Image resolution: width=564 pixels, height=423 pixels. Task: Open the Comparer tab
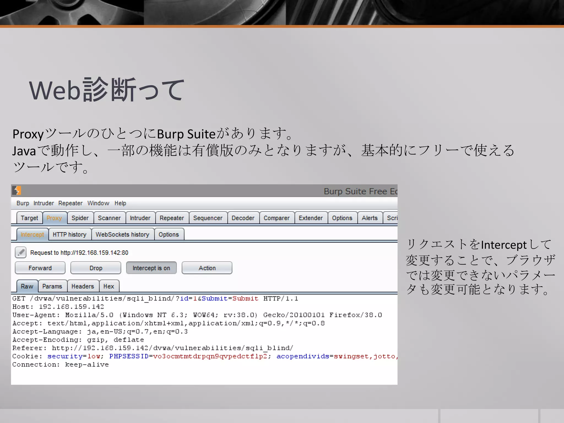[277, 218]
